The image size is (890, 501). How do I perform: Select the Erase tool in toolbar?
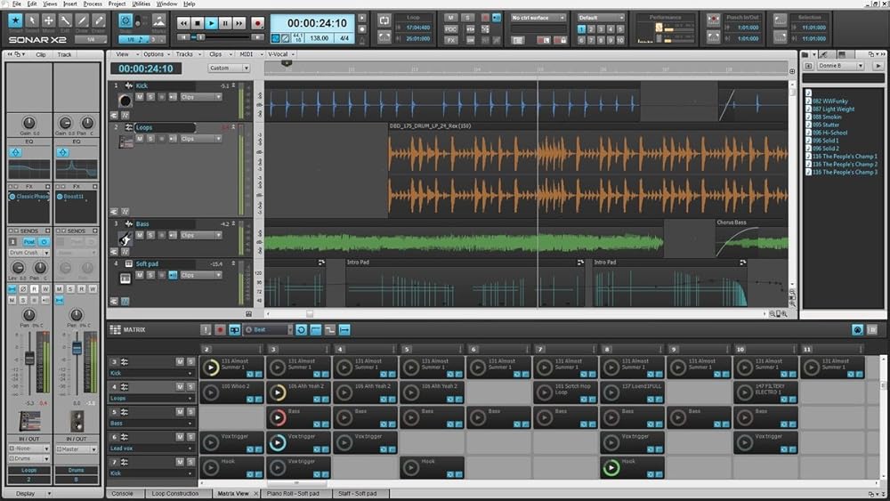[x=101, y=20]
